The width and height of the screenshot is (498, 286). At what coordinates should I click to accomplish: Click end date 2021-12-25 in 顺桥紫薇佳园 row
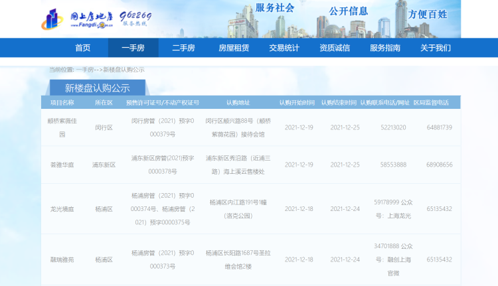[x=345, y=127]
